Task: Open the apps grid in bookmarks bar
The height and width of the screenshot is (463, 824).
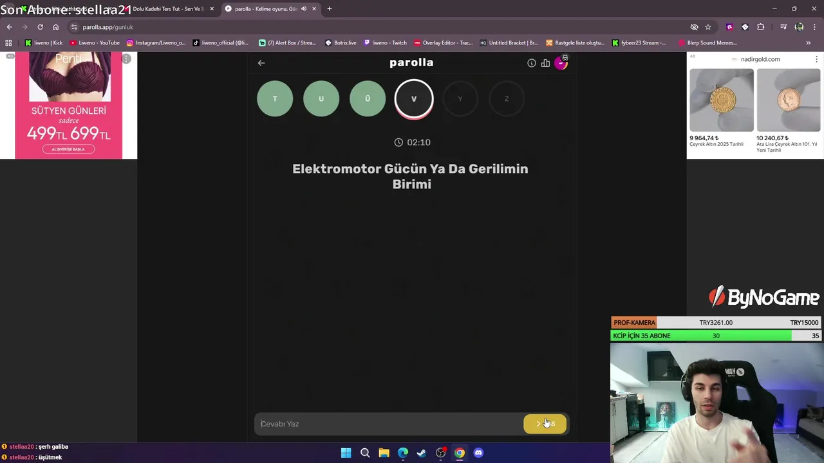Action: tap(8, 43)
